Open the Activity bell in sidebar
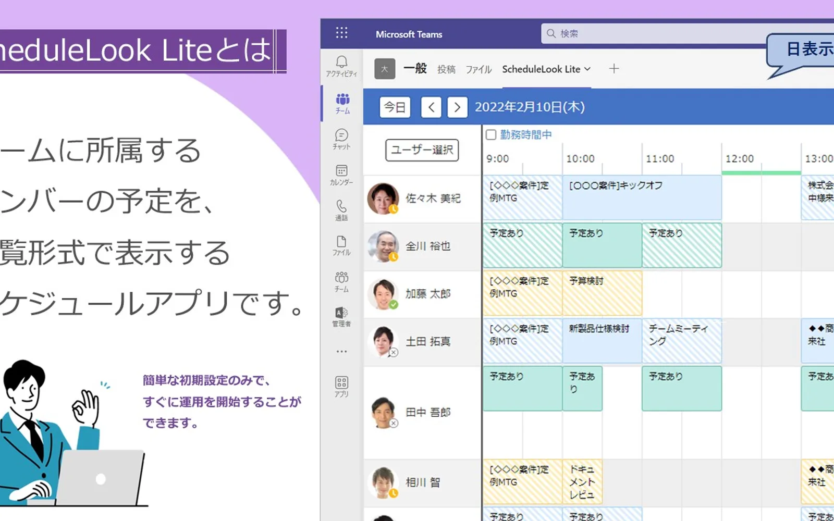This screenshot has width=834, height=521. (341, 66)
